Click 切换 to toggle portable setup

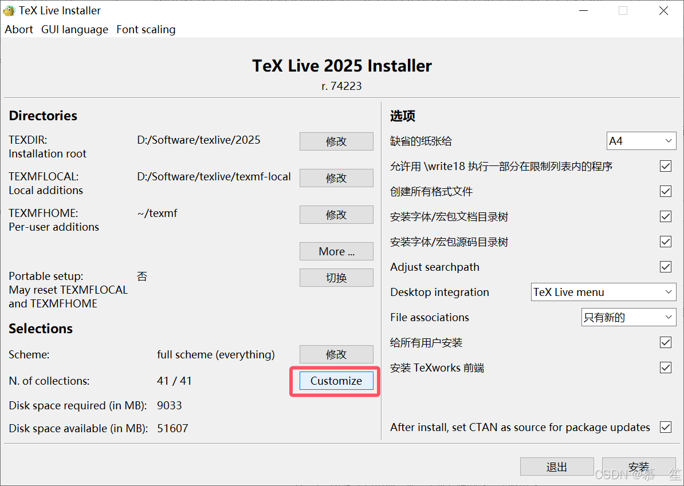pyautogui.click(x=336, y=278)
